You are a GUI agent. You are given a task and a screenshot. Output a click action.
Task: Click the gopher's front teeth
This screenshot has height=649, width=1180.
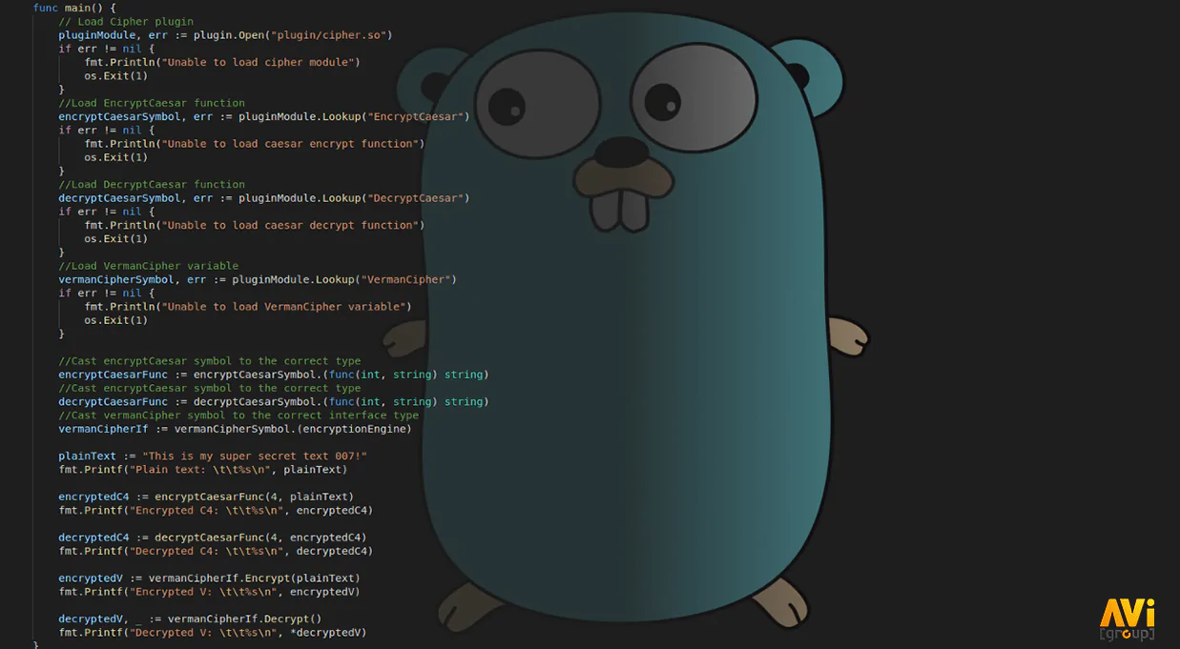619,211
